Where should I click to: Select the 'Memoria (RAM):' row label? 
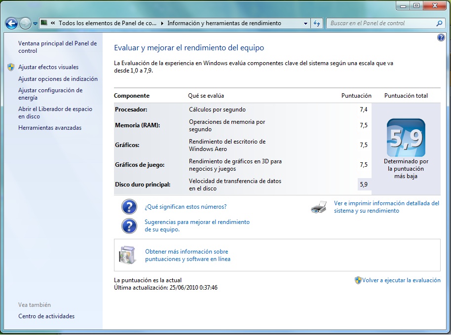[138, 125]
